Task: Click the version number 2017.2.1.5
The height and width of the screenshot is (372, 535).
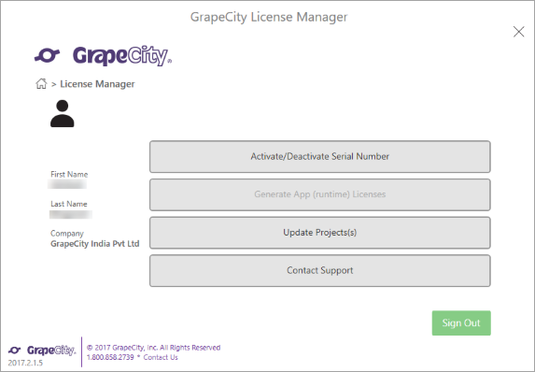Action: point(25,363)
